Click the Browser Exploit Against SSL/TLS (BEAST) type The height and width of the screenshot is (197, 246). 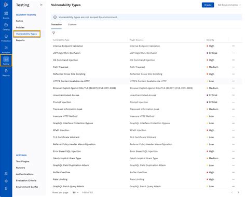click(84, 88)
